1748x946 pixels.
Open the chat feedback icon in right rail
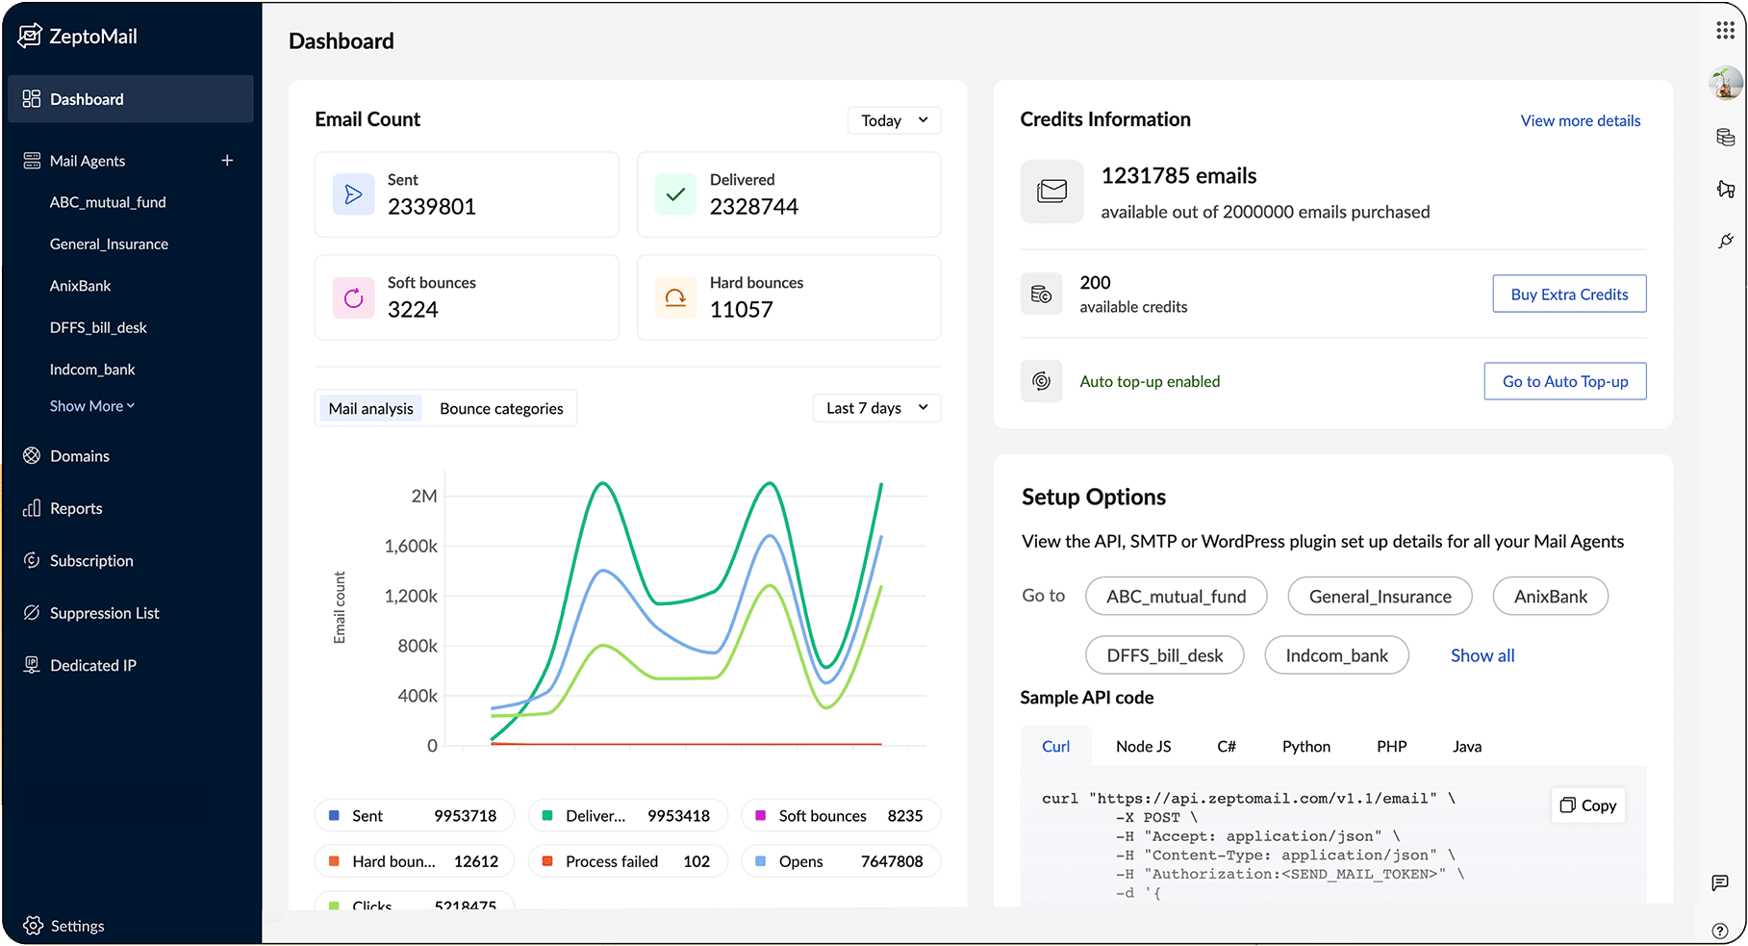point(1720,882)
